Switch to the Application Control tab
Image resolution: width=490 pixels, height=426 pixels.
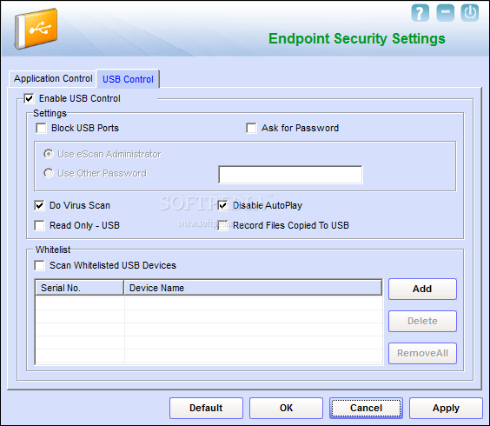[53, 78]
